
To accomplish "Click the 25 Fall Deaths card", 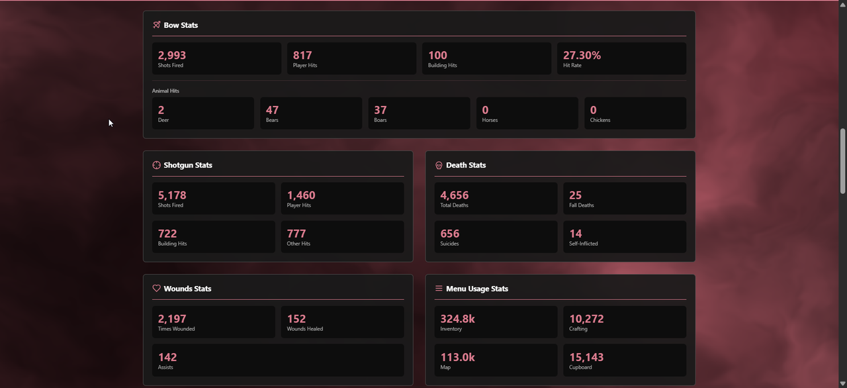I will (625, 199).
